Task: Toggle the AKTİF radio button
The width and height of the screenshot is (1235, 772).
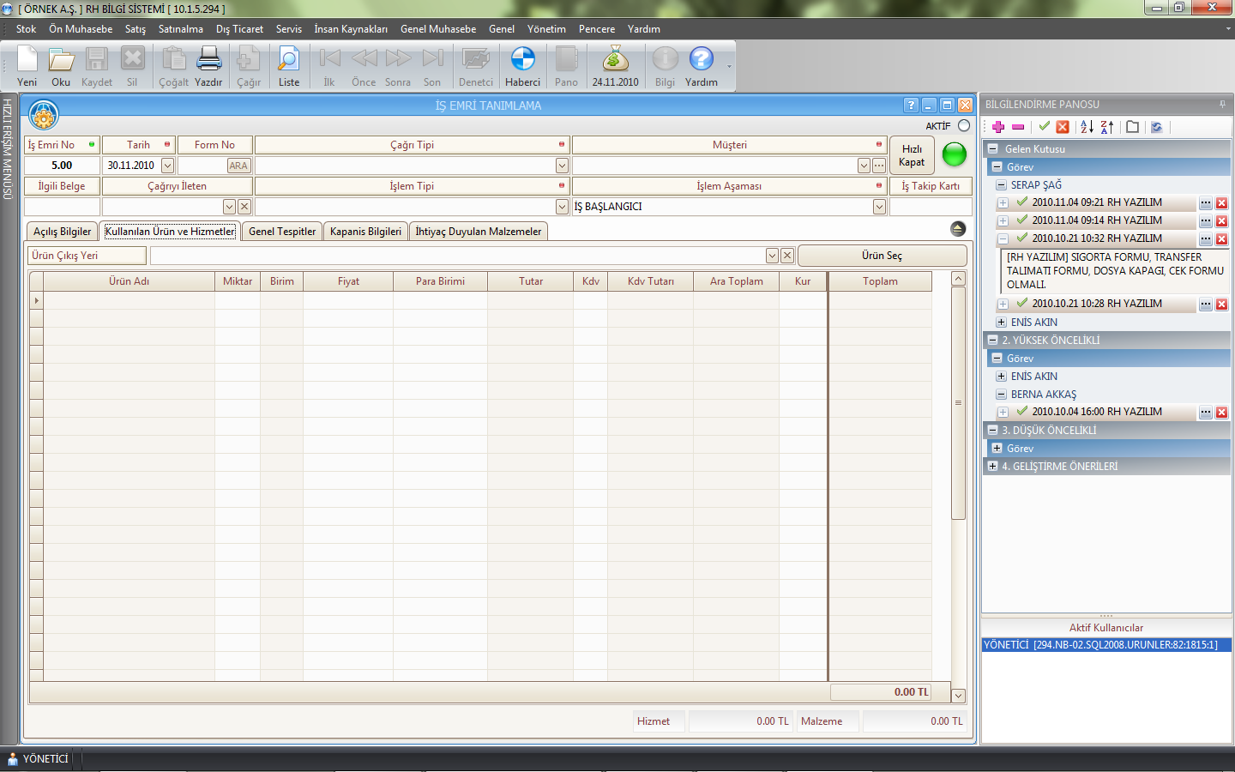Action: point(964,125)
